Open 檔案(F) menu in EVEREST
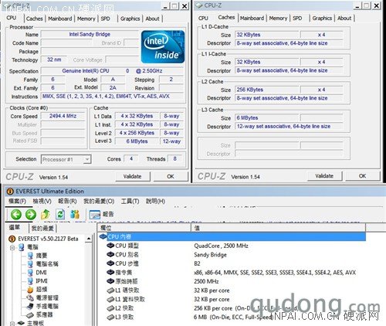 coord(17,201)
